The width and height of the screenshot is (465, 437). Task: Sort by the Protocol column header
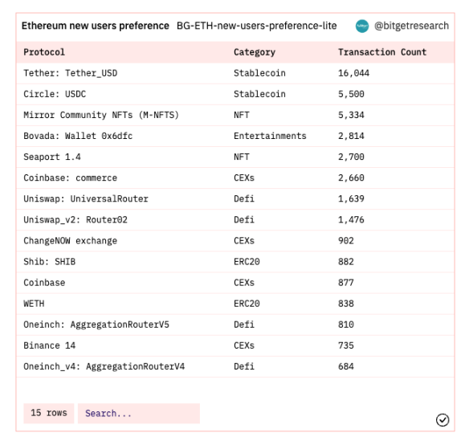[44, 52]
